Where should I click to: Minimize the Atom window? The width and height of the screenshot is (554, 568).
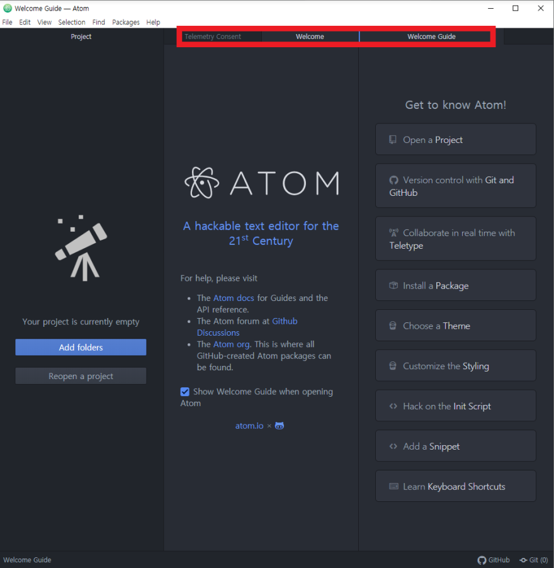click(491, 8)
